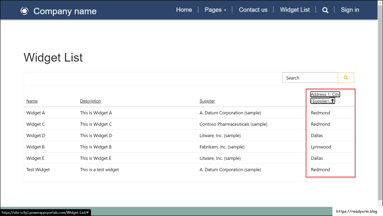The width and height of the screenshot is (383, 216).
Task: Navigate to Widget List in navbar
Action: click(295, 10)
